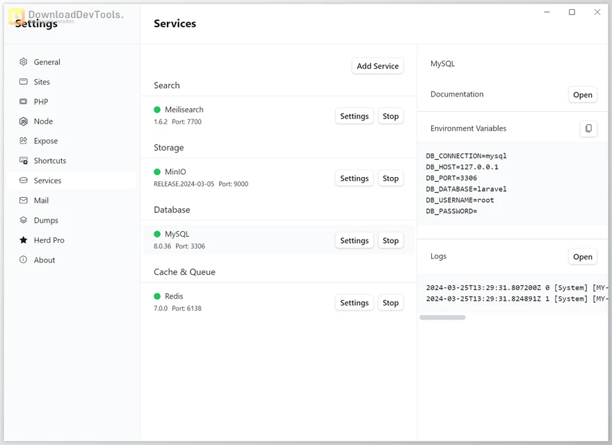Click the MySQL 8.0.36 version text
The width and height of the screenshot is (612, 445).
pyautogui.click(x=162, y=246)
